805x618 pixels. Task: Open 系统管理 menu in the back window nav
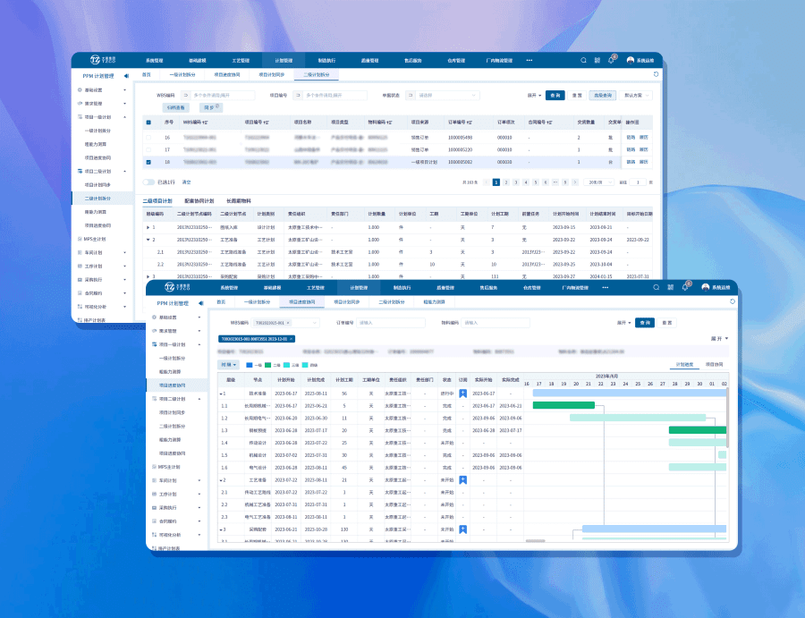(x=154, y=60)
